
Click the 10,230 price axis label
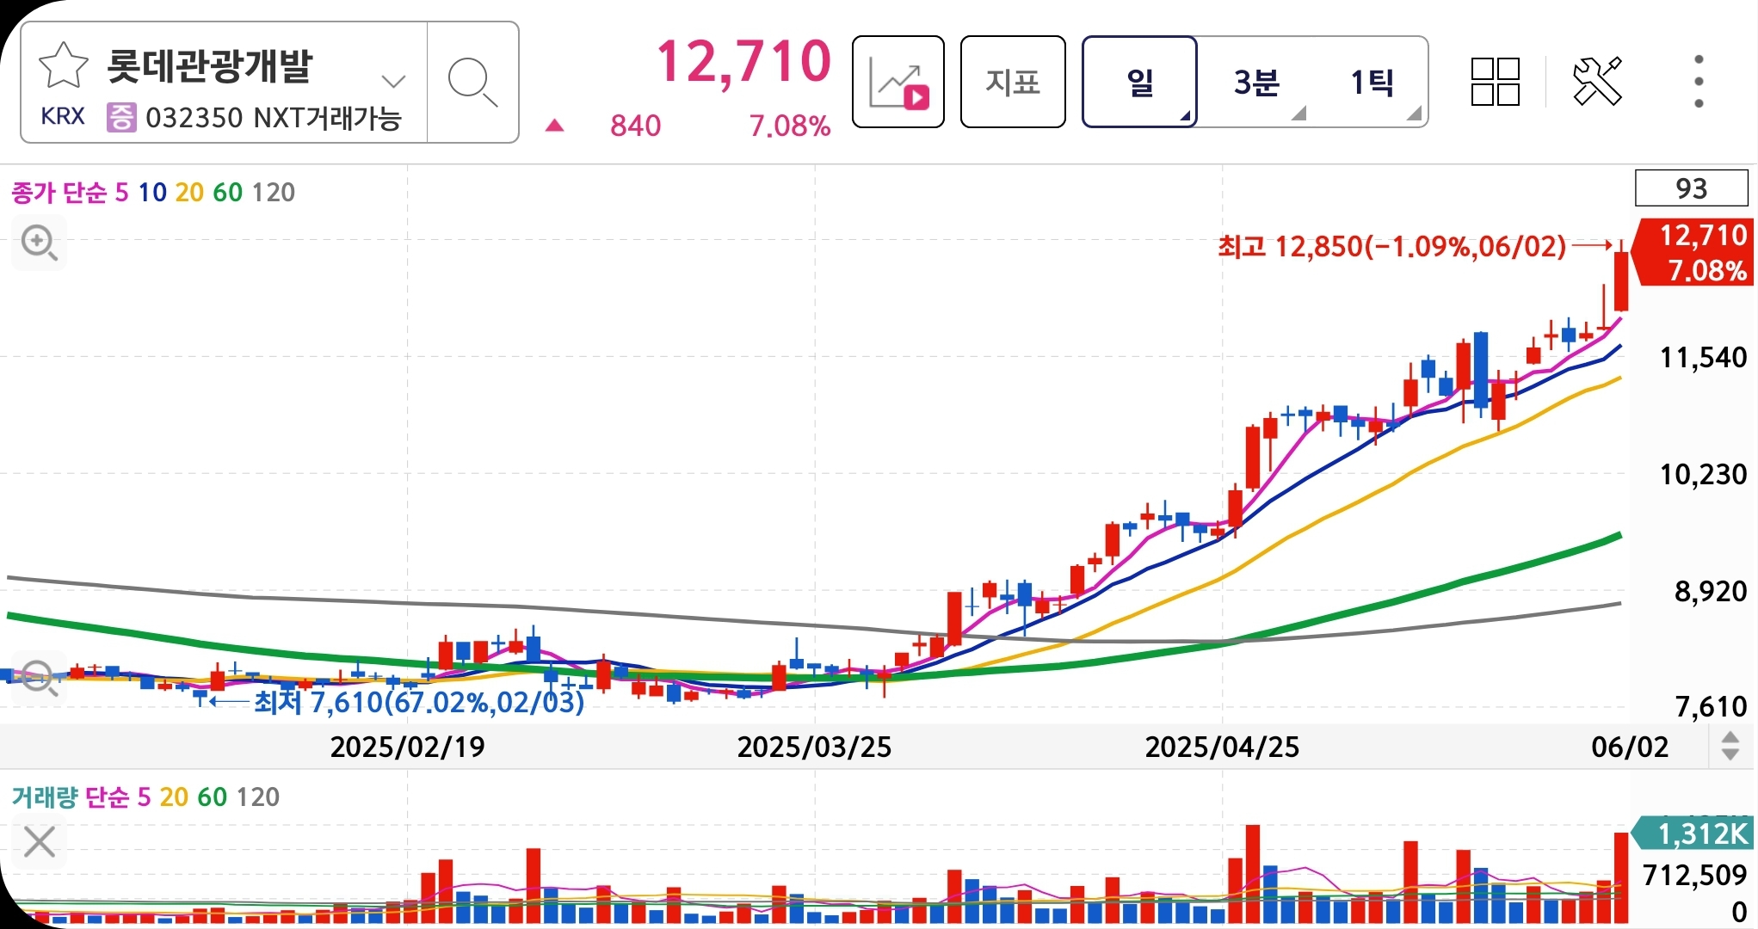pyautogui.click(x=1703, y=474)
